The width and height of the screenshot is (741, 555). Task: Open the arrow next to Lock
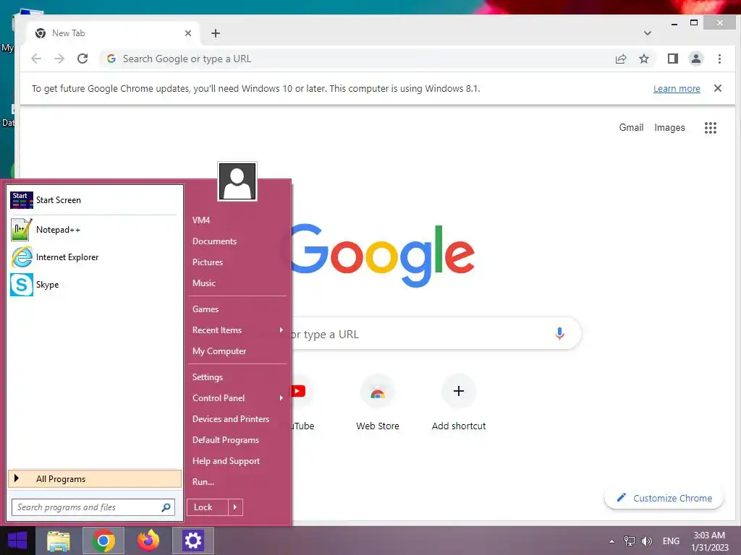(235, 507)
